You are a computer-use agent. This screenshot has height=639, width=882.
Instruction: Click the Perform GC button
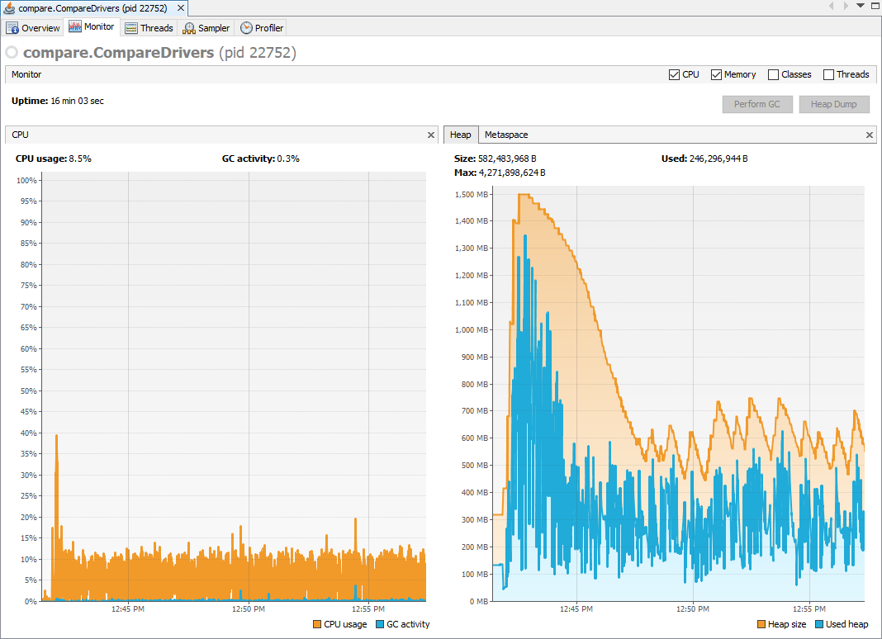pos(757,104)
